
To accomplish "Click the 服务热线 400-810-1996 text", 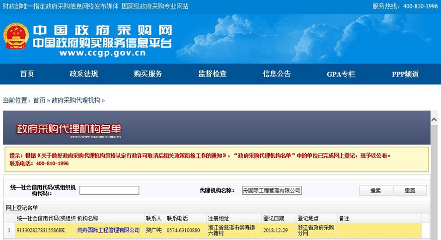I will click(405, 6).
